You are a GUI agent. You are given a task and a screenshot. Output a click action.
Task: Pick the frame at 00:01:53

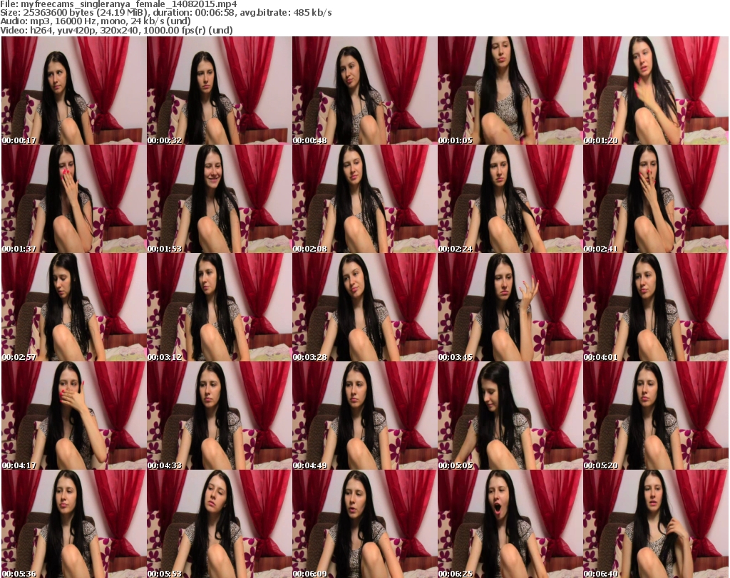click(220, 199)
